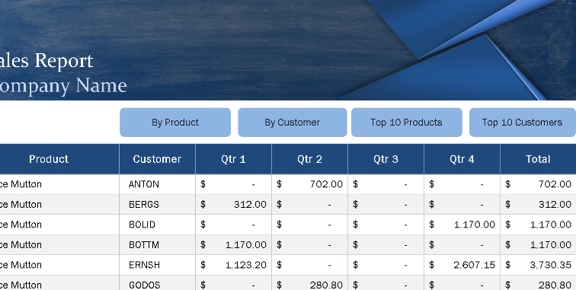Select BOLID's Total cell 1,170.00
576x290 pixels.
coord(538,225)
